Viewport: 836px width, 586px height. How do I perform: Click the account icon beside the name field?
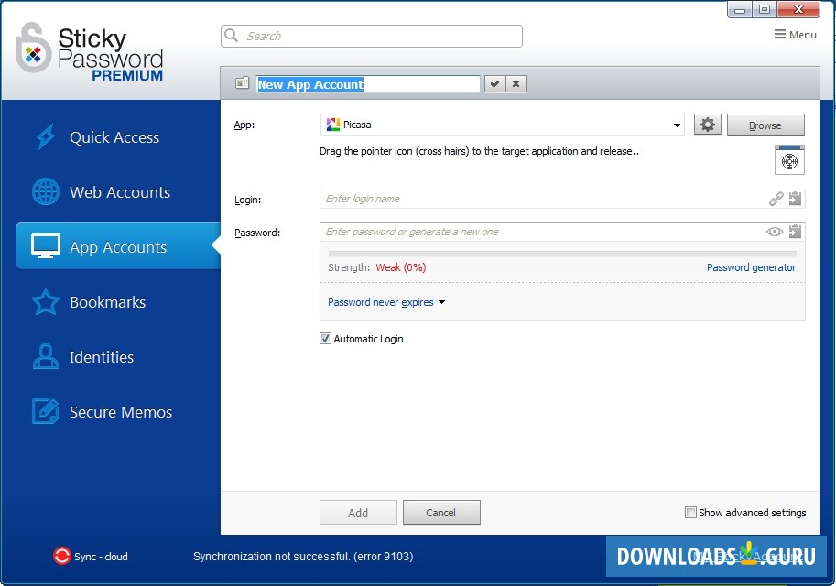coord(242,83)
